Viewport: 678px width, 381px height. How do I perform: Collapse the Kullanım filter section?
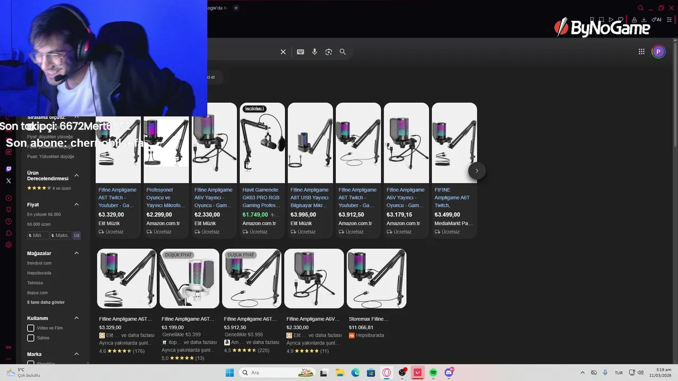(76, 318)
